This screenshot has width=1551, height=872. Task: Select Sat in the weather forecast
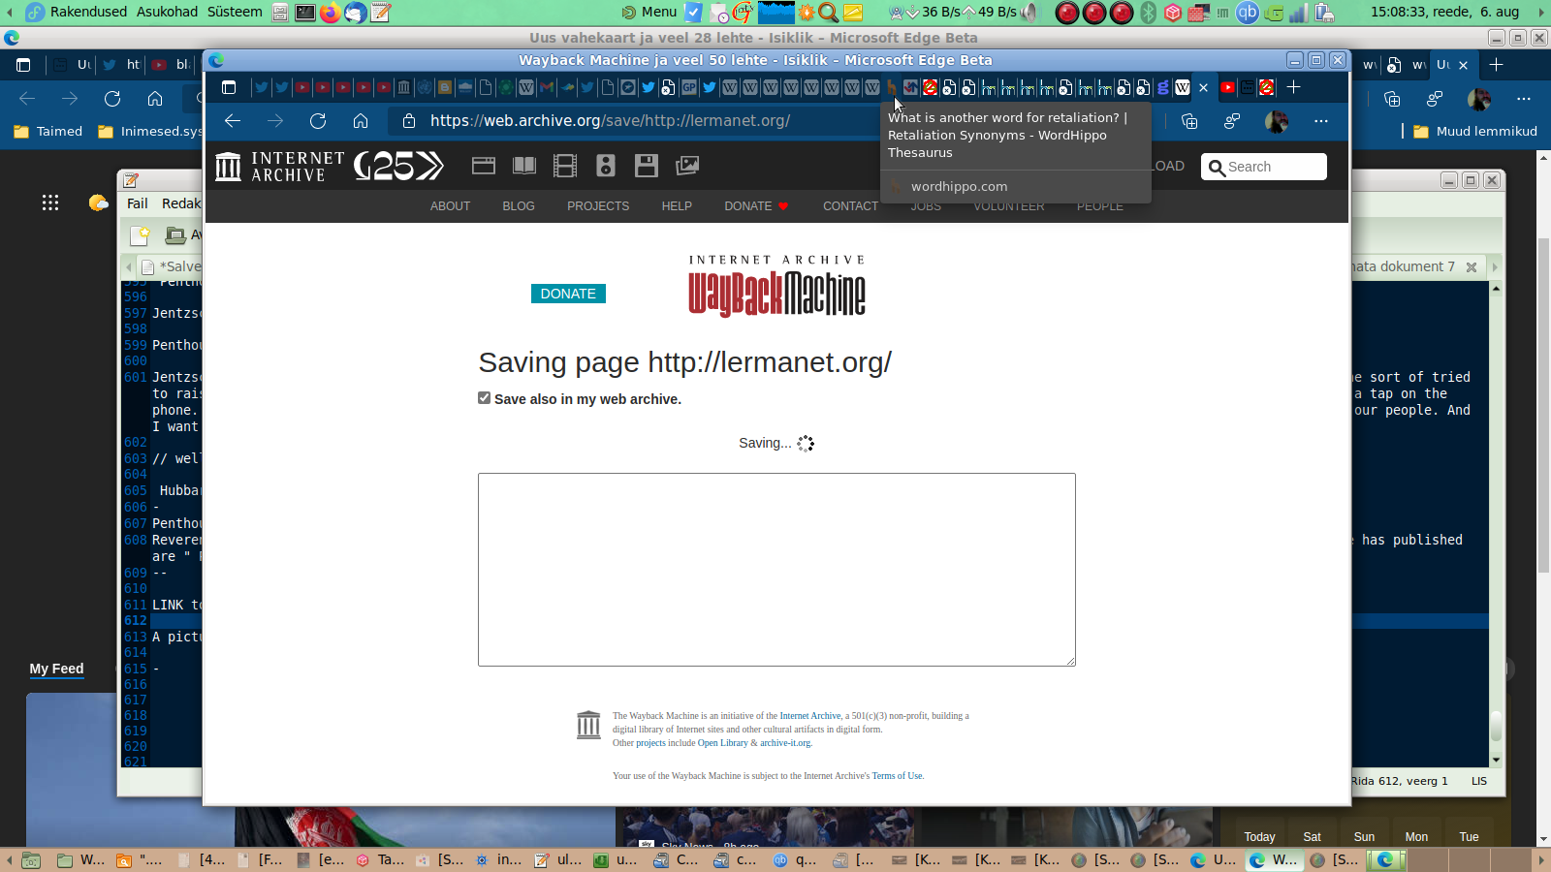coord(1312,837)
